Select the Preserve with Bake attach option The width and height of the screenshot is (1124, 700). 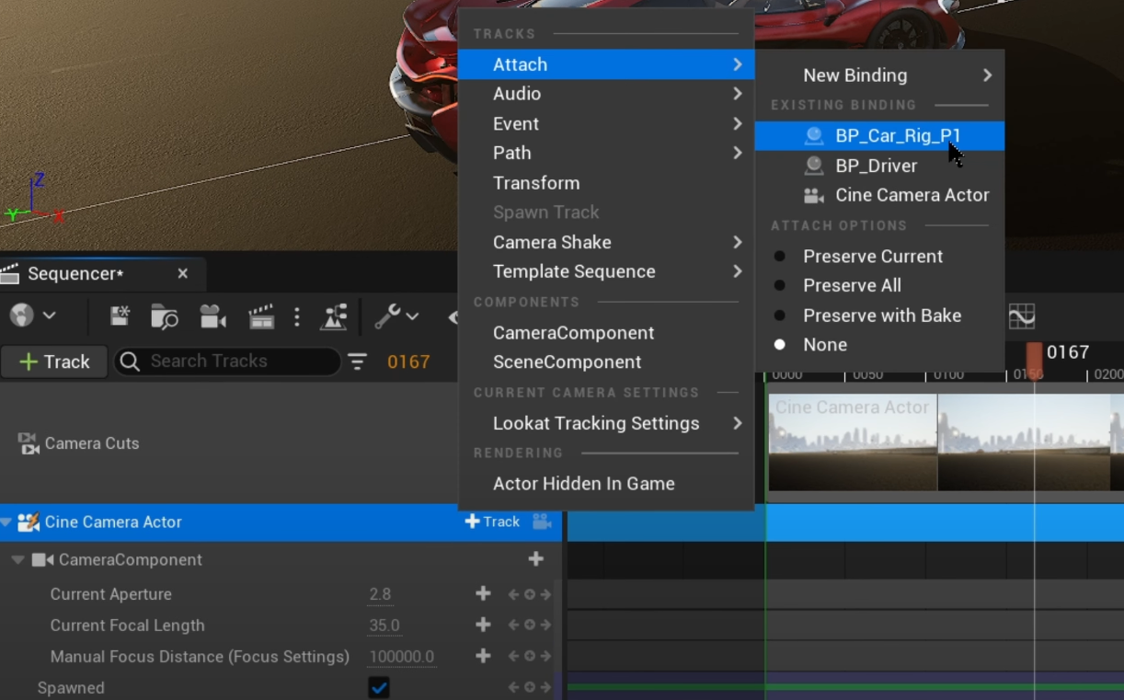[881, 315]
